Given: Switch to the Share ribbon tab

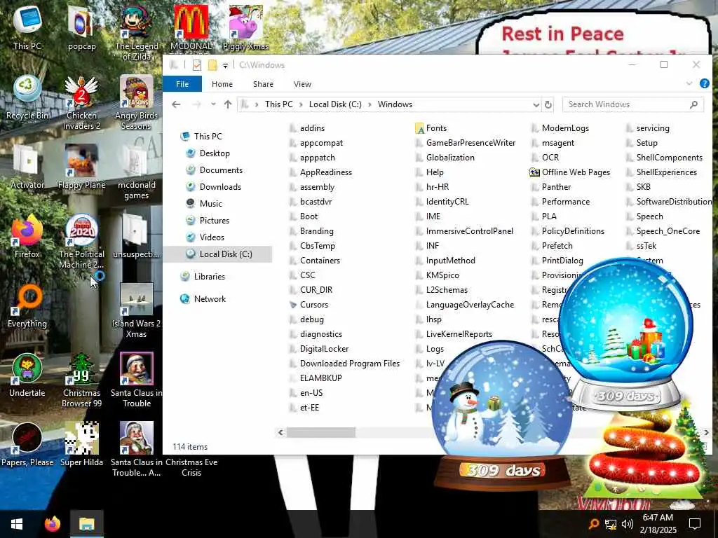Looking at the screenshot, I should point(264,84).
